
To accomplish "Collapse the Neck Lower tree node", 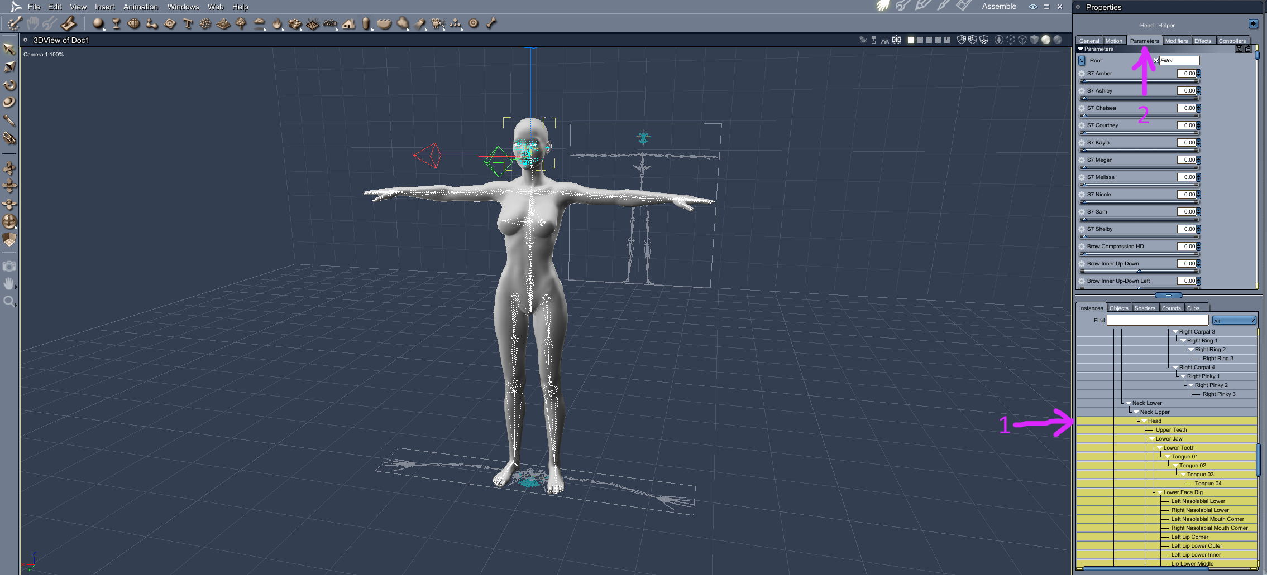I will (x=1129, y=403).
